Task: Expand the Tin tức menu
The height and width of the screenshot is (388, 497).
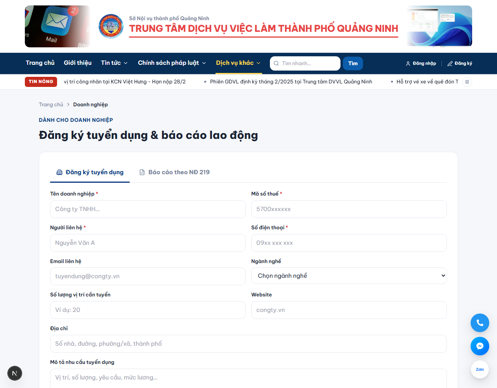Action: pos(114,63)
